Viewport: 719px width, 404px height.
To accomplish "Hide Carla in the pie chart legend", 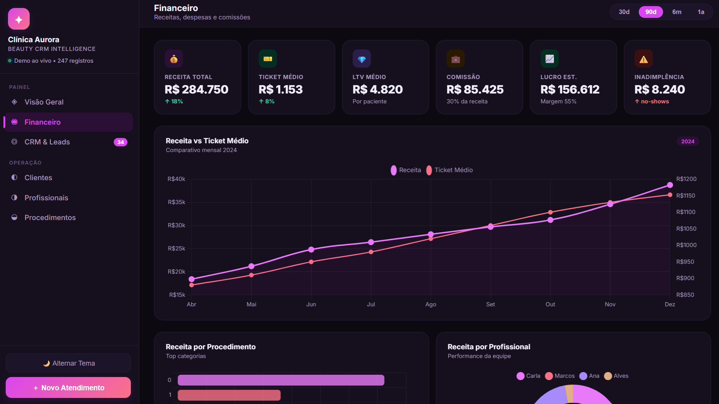I will click(x=528, y=376).
